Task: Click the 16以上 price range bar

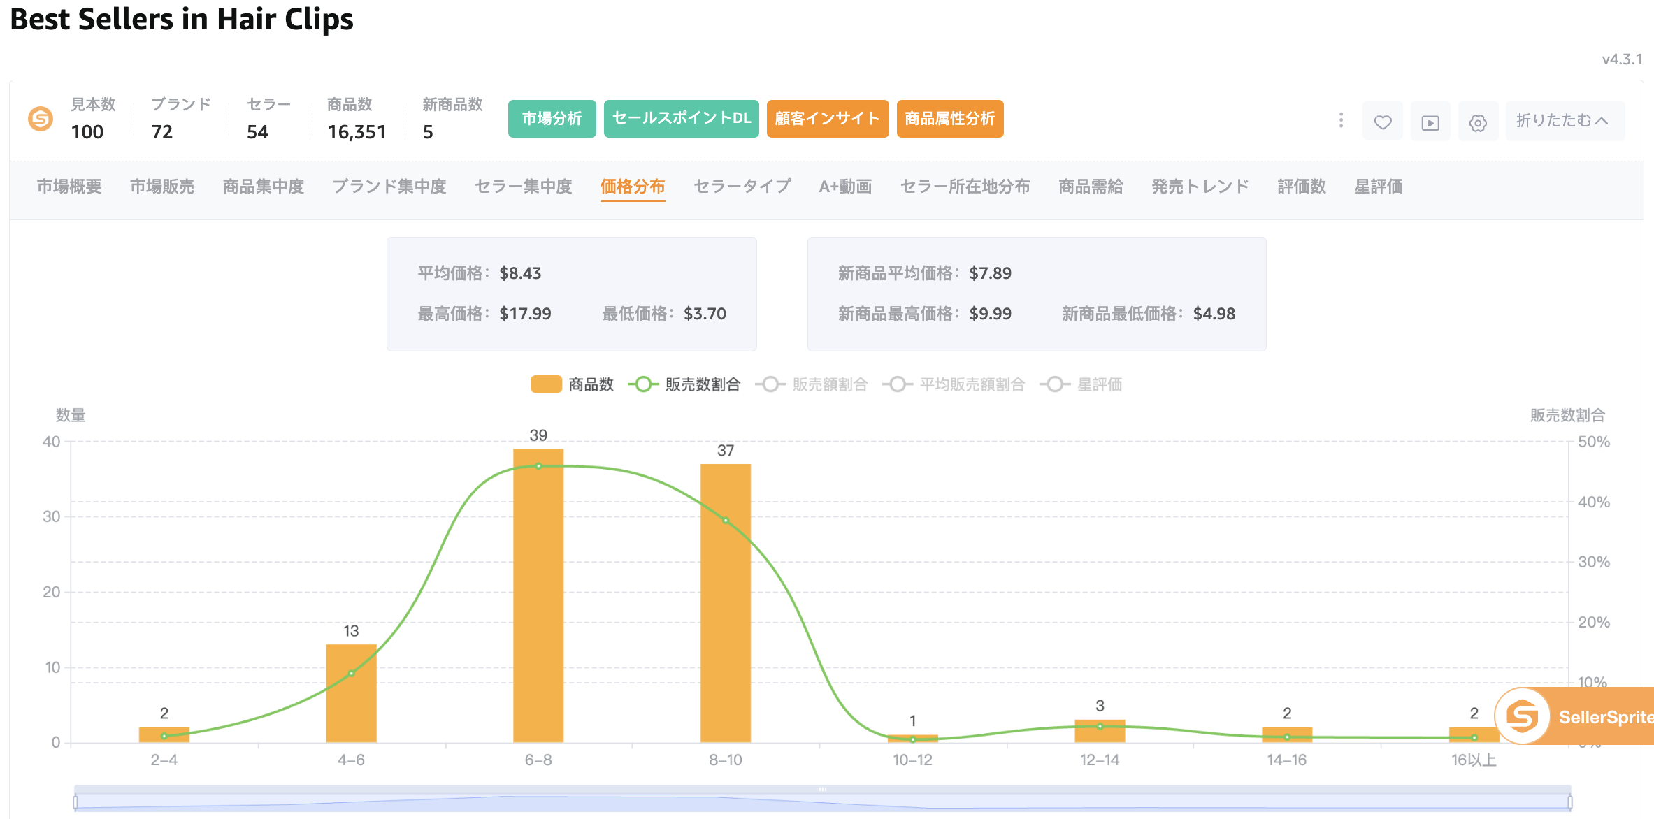Action: coord(1474,734)
